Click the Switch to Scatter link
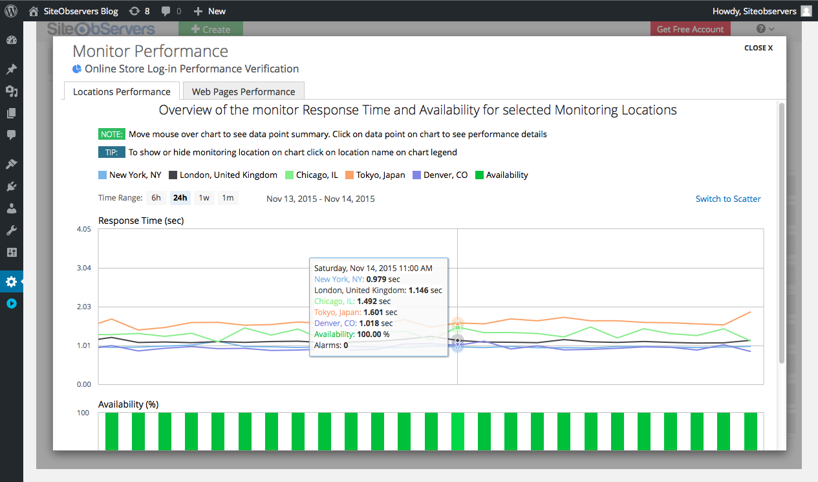Screen dimensions: 818x482 (x=728, y=199)
